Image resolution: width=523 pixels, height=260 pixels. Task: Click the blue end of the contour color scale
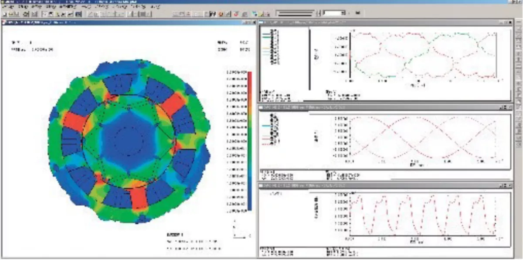click(250, 204)
